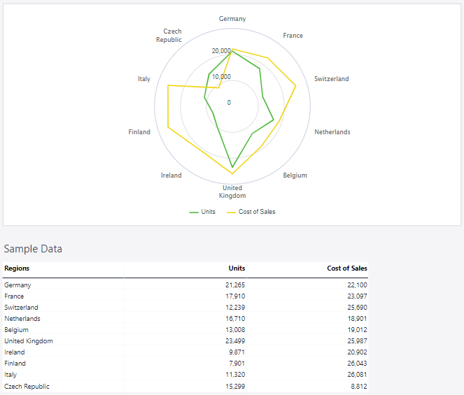Click the Netherlands label beside the radar chart
Viewport: 464px width, 395px height.
click(332, 132)
